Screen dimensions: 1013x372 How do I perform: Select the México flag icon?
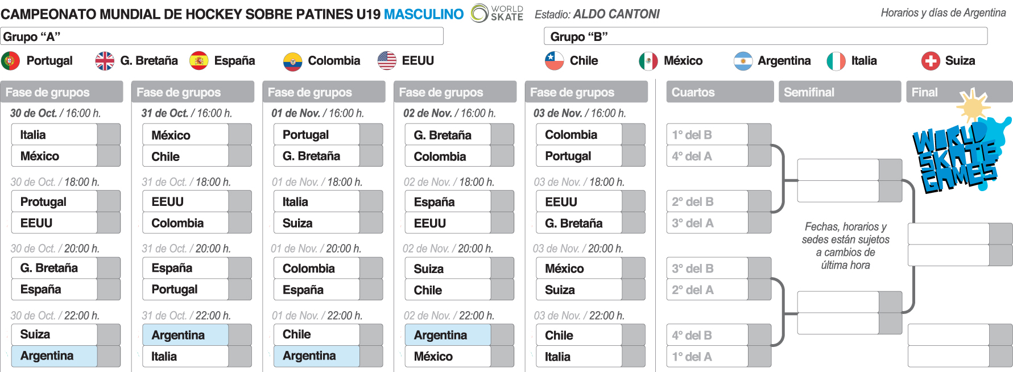(x=648, y=61)
